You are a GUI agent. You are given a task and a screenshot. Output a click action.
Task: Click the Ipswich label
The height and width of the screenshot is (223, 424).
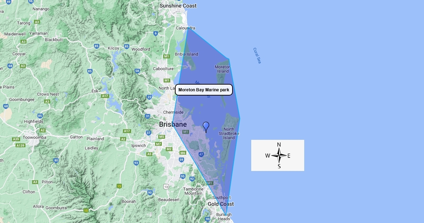click(138, 145)
